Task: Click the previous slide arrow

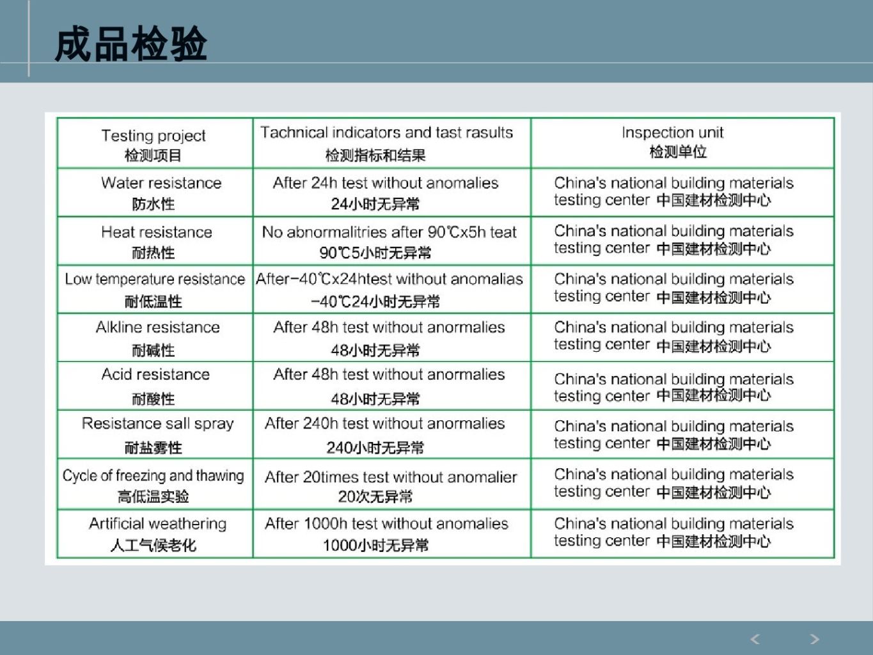Action: click(x=755, y=638)
